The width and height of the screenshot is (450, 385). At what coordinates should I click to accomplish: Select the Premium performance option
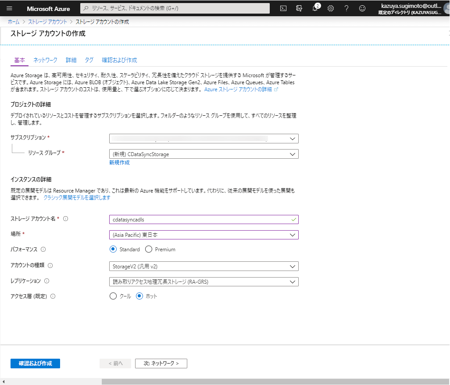pos(149,250)
